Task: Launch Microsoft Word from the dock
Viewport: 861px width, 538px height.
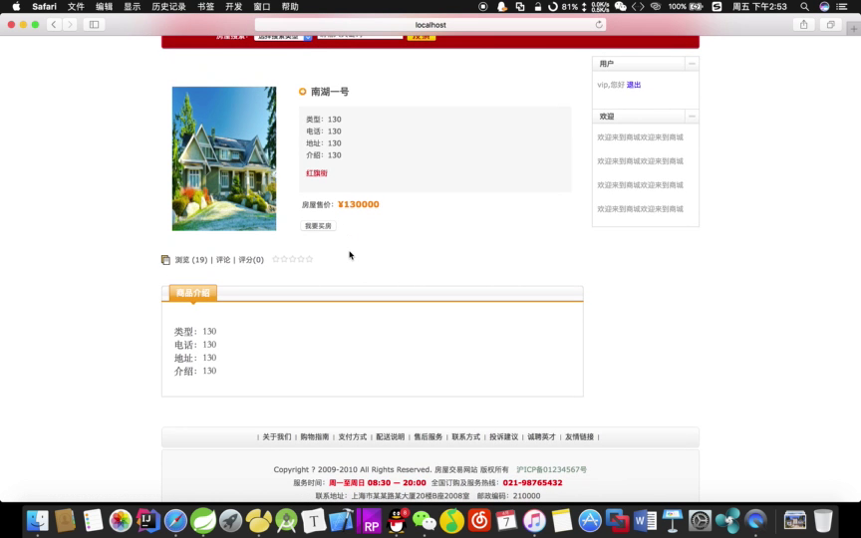Action: click(645, 520)
